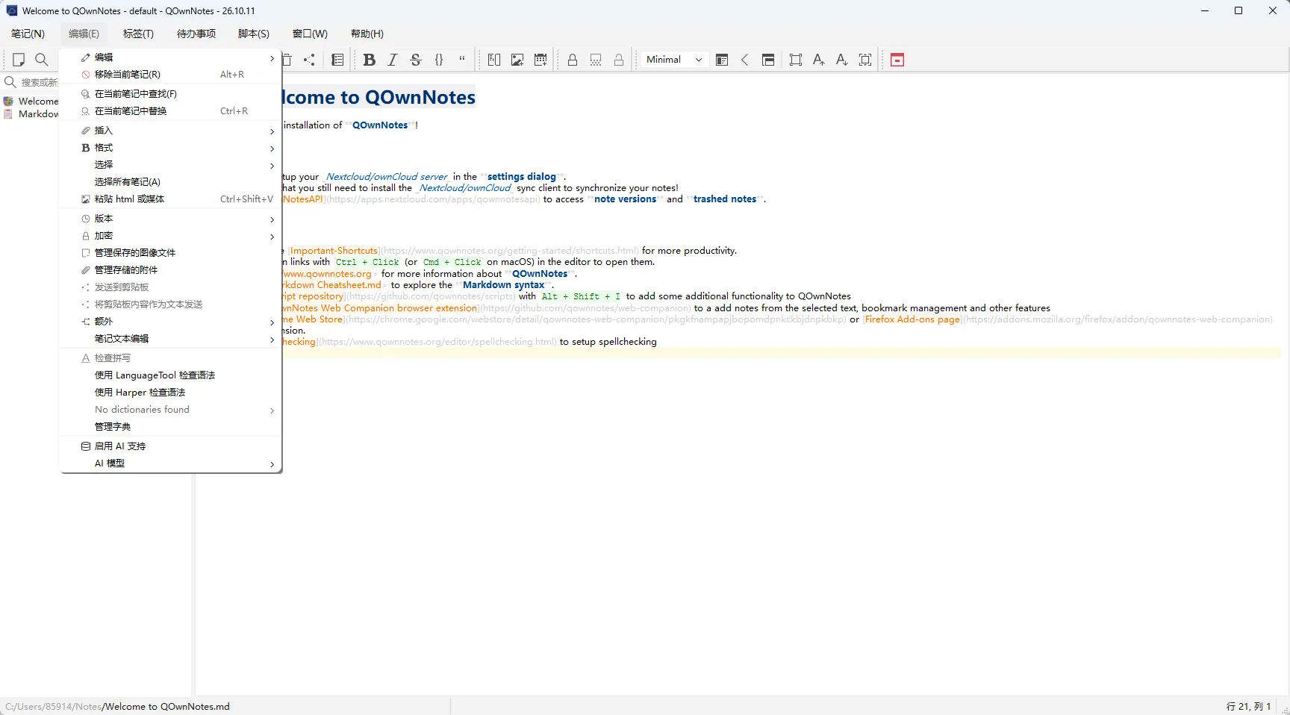Insert current date calendar icon

(540, 60)
